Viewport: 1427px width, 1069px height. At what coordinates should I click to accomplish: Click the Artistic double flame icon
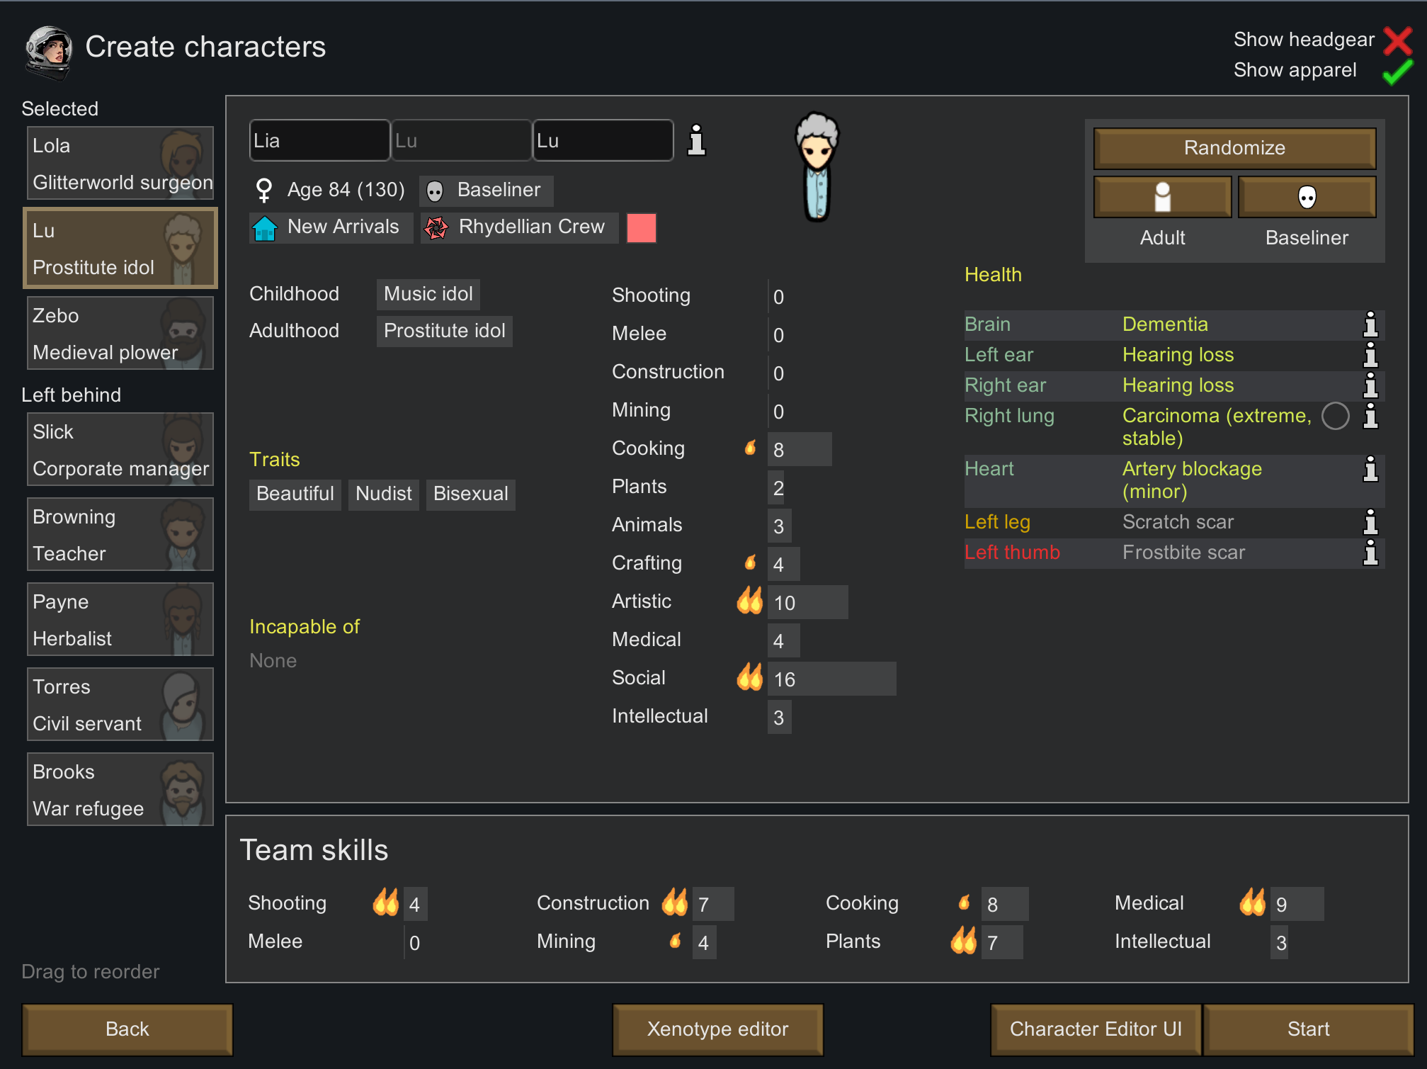[750, 601]
